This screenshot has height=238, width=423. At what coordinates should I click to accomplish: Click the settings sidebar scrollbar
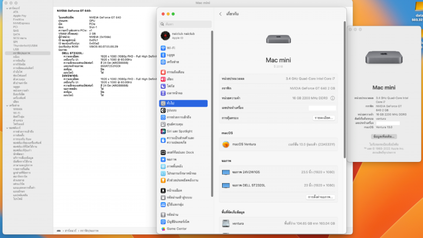tap(212, 113)
